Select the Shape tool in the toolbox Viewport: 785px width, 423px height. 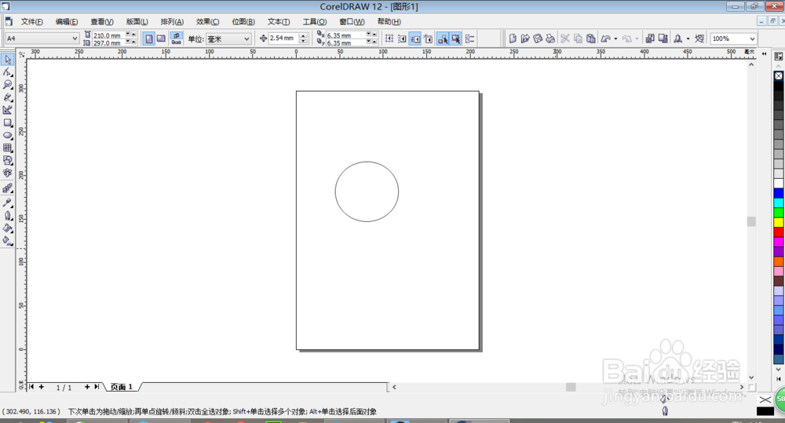tap(8, 72)
